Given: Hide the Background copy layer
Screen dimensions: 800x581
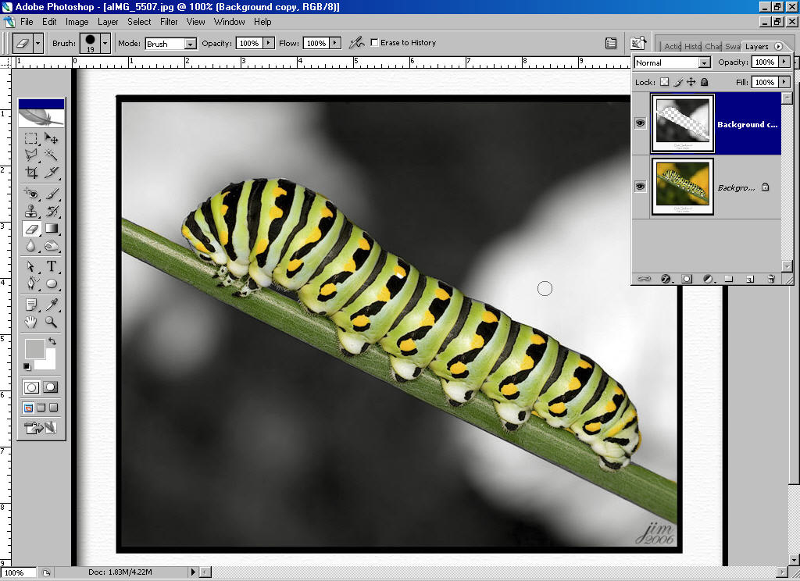Looking at the screenshot, I should pyautogui.click(x=641, y=123).
